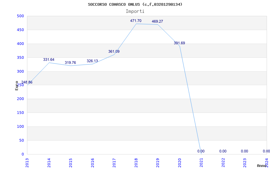Click the 2014 x-axis tick label
The image size is (270, 169).
pos(49,163)
